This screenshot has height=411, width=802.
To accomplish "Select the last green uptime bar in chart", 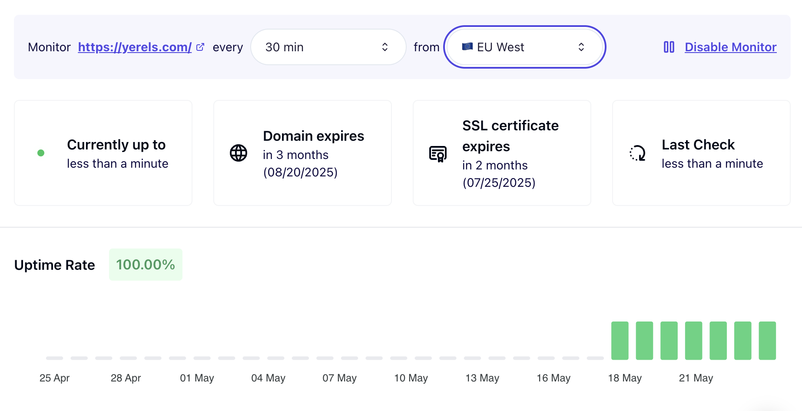I will coord(767,341).
